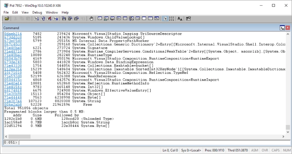Click link 673de240 for BindingExpression
The image size is (292, 154).
click(x=13, y=62)
